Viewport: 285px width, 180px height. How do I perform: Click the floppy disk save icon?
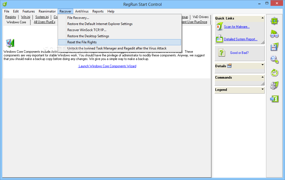point(274,47)
